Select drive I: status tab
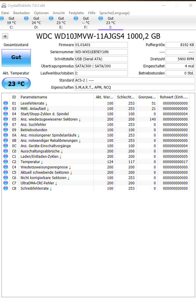Screen dimensions: 196x299 [110, 23]
